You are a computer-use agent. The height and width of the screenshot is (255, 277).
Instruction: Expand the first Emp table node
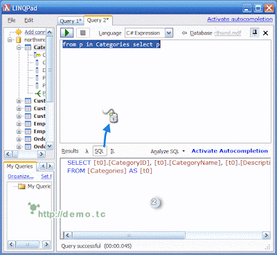click(19, 124)
